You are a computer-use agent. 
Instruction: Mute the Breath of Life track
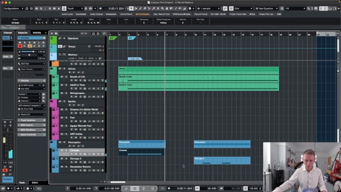(x=62, y=77)
